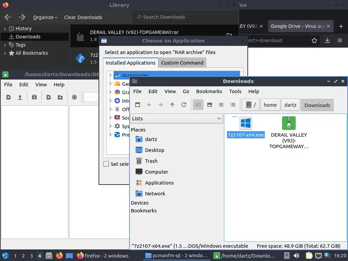The width and height of the screenshot is (348, 261).
Task: Toggle the Set selected application checkbox
Action: [x=106, y=164]
